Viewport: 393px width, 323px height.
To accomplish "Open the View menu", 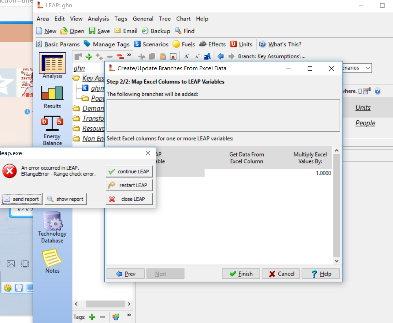I will [76, 19].
